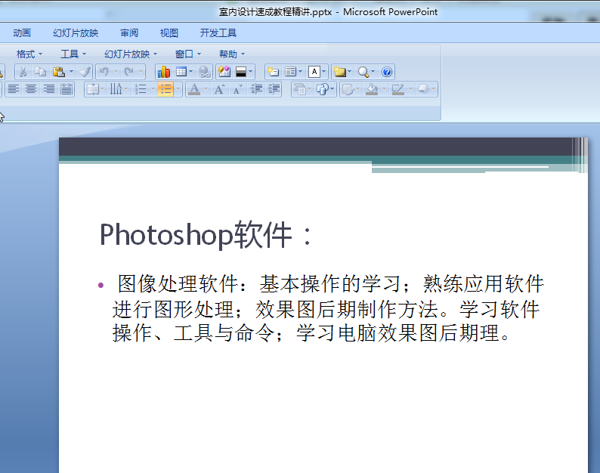Open the Paste options dropdown arrow

71,72
